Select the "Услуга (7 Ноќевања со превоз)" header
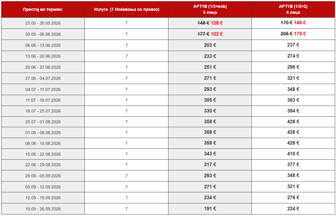 126,9
